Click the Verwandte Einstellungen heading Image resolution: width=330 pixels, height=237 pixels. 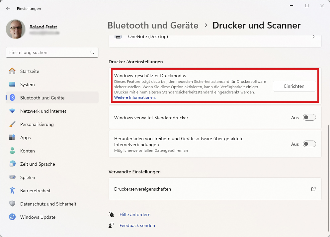coord(134,172)
